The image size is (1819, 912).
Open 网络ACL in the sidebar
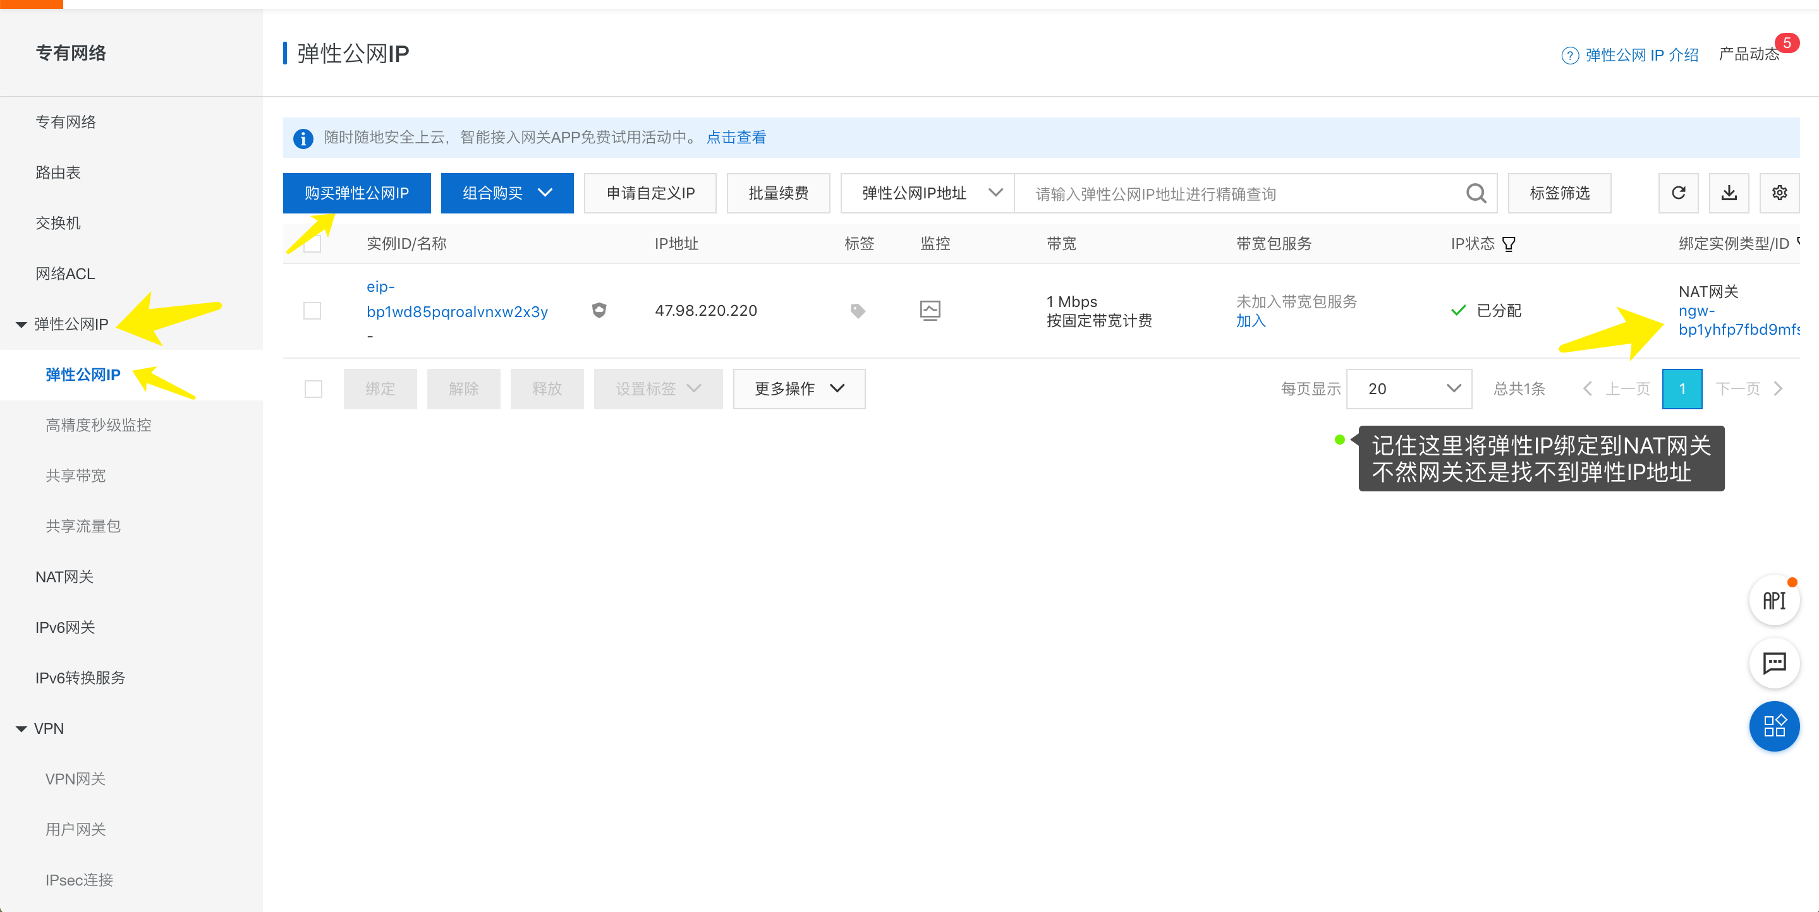(65, 274)
